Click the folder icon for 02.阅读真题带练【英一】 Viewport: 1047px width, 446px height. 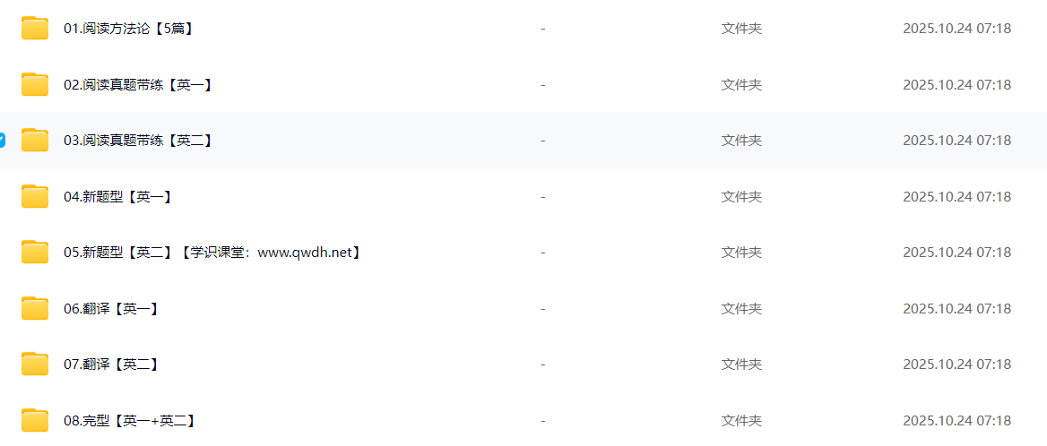[x=35, y=85]
